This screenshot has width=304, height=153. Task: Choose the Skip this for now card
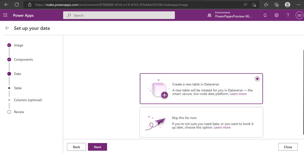point(201,122)
